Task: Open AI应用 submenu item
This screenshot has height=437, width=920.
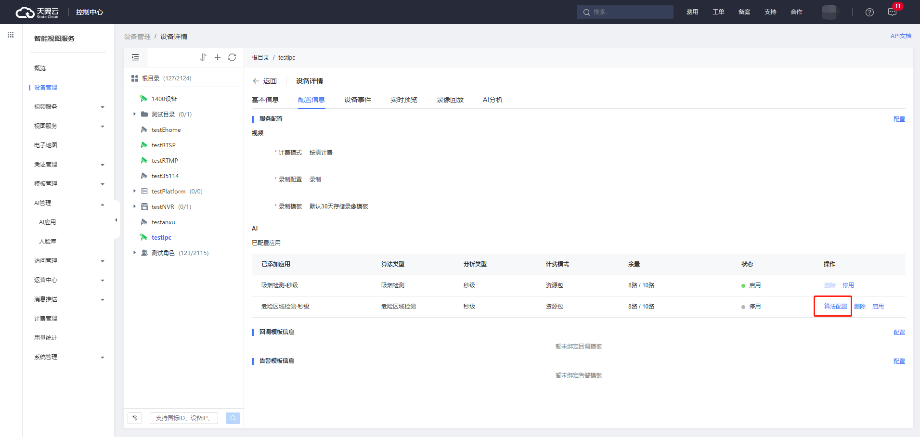Action: 47,222
